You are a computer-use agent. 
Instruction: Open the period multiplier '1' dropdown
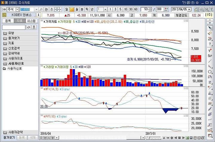(105, 9)
